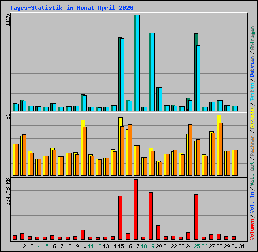Click the 'Anfragen' legend label
This screenshot has width=258, height=252.
pos(252,38)
